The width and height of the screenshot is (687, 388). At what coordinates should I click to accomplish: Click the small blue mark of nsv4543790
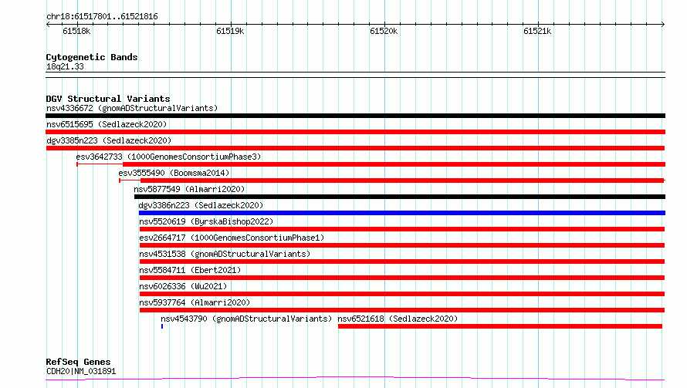pos(162,326)
